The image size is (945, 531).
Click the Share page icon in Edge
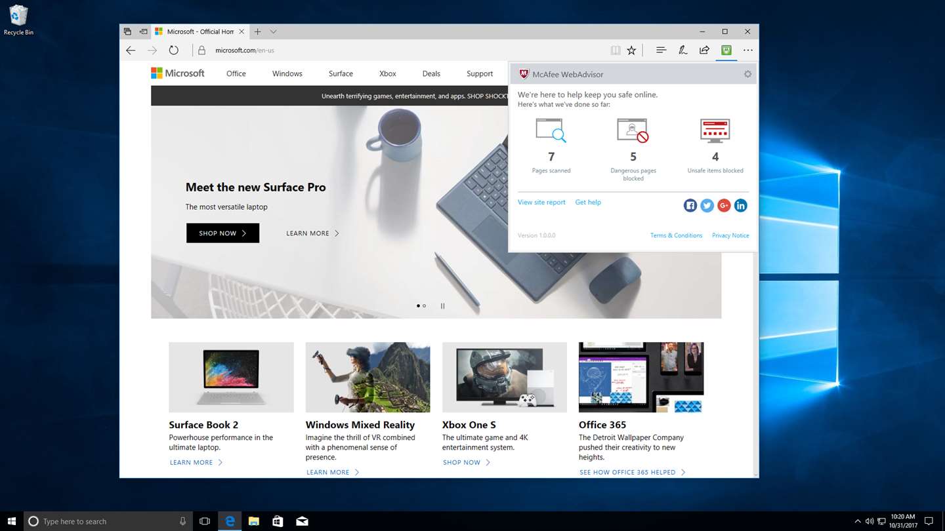click(x=704, y=50)
